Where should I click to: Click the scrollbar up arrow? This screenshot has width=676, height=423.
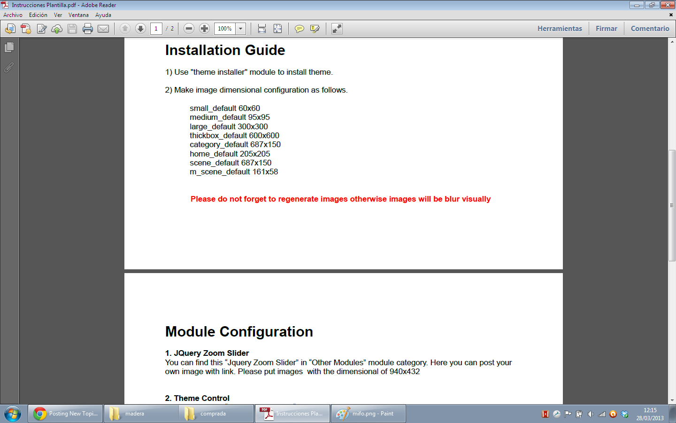672,42
